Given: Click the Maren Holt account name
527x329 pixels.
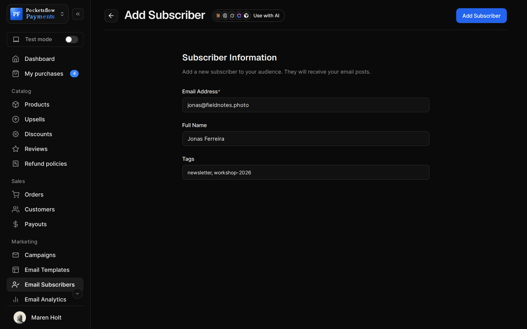Looking at the screenshot, I should (x=46, y=318).
